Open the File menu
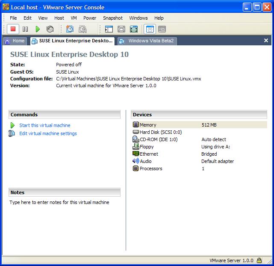Screen dimensions: 274x266 13,18
